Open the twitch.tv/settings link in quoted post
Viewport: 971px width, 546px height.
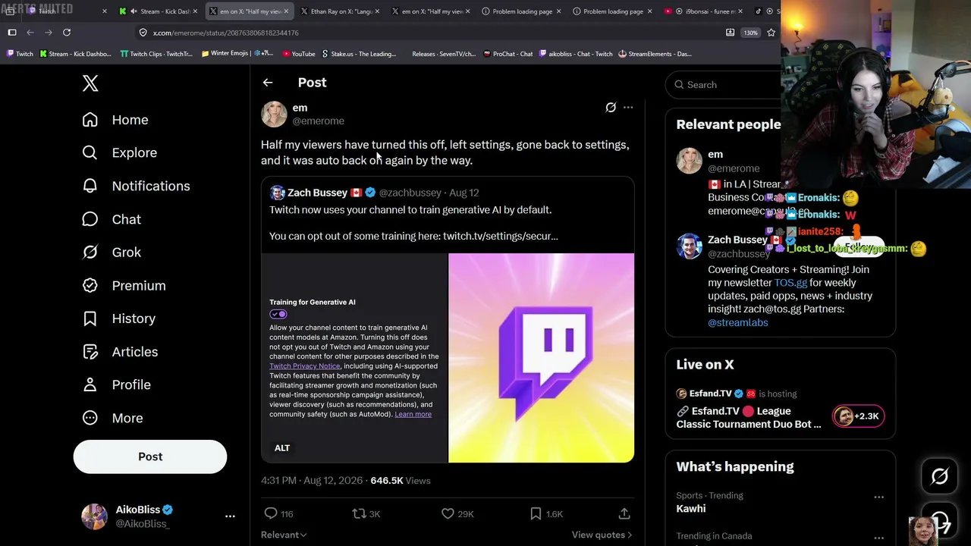point(501,236)
